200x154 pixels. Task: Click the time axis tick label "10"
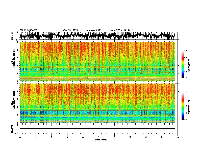tap(178, 137)
